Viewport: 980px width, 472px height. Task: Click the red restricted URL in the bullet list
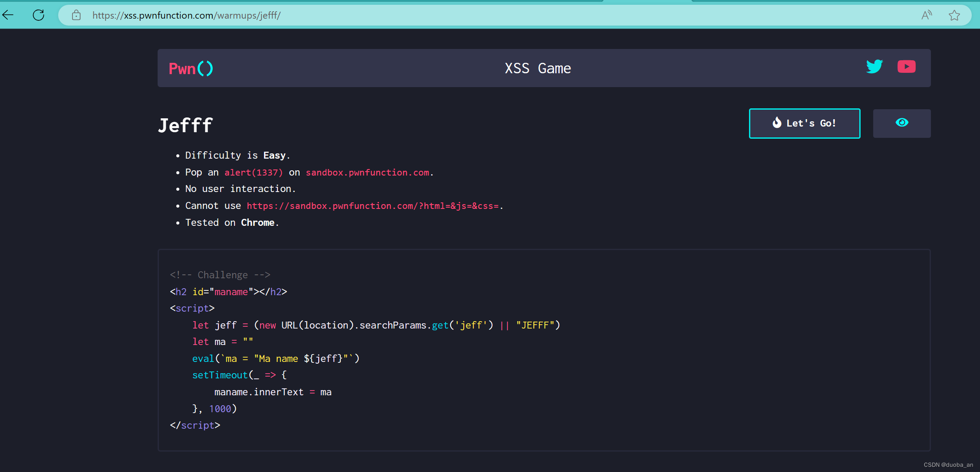click(373, 205)
